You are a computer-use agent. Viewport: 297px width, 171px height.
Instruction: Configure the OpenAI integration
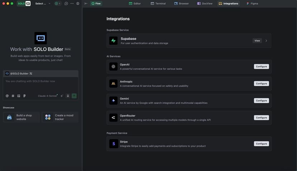261,67
